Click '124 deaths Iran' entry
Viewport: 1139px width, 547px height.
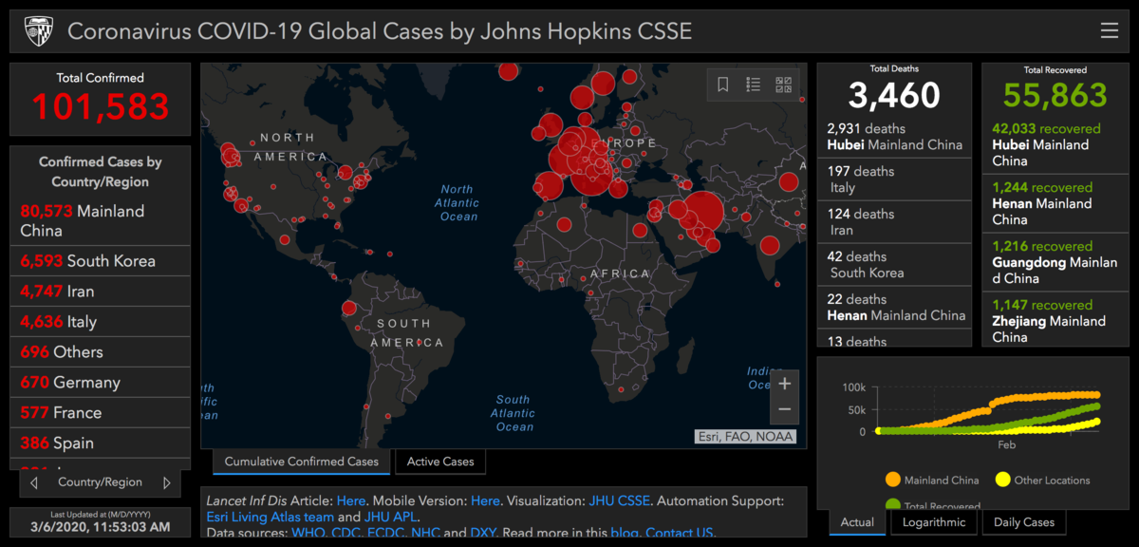[894, 222]
